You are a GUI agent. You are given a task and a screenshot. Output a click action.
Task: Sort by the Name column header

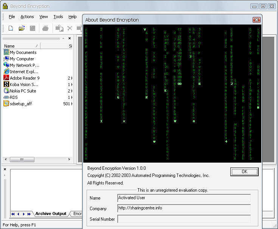click(21, 46)
